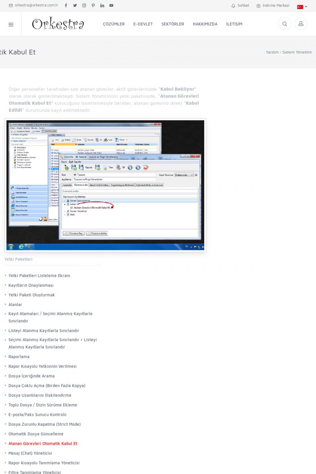316x474 pixels.
Task: Open the ÇÖZÜMLER menu
Action: 114,24
